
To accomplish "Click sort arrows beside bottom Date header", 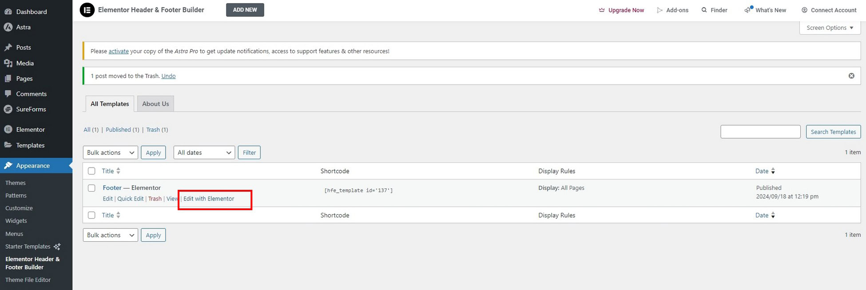I will point(773,216).
